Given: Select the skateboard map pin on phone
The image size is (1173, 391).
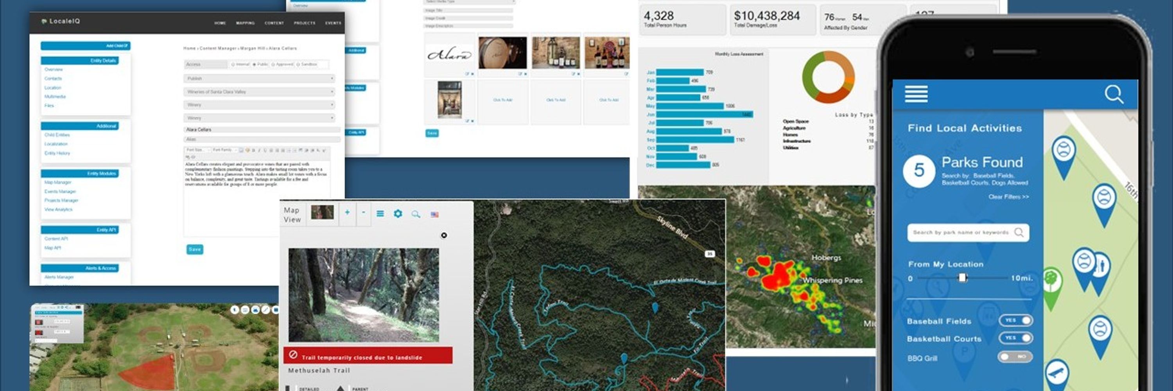Looking at the screenshot, I should (x=1057, y=374).
